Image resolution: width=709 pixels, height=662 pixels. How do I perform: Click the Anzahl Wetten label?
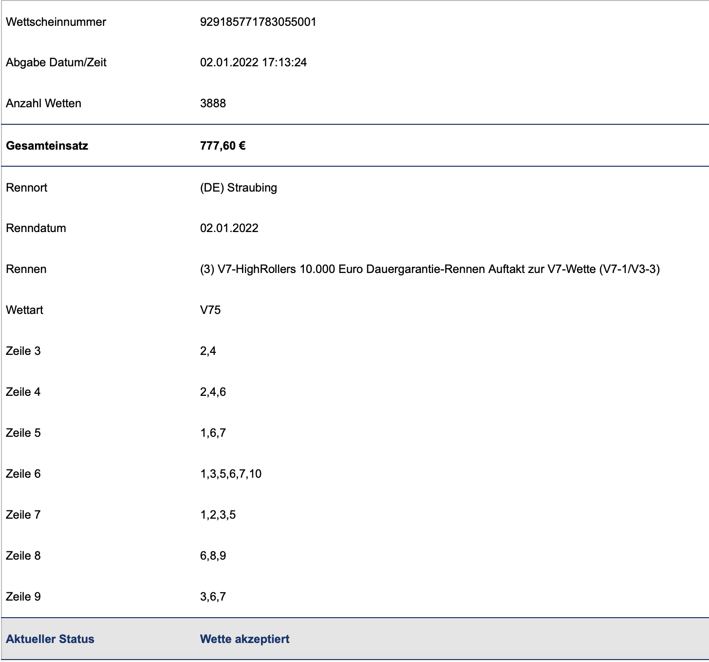43,103
